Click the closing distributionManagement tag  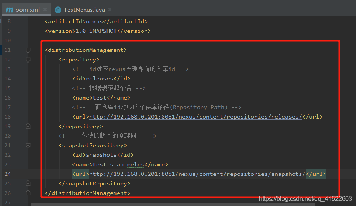pyautogui.click(x=87, y=193)
